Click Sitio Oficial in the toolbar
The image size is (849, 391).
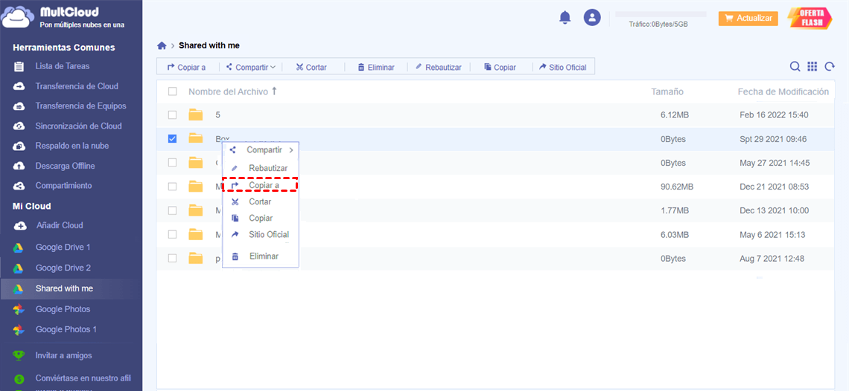pyautogui.click(x=562, y=68)
